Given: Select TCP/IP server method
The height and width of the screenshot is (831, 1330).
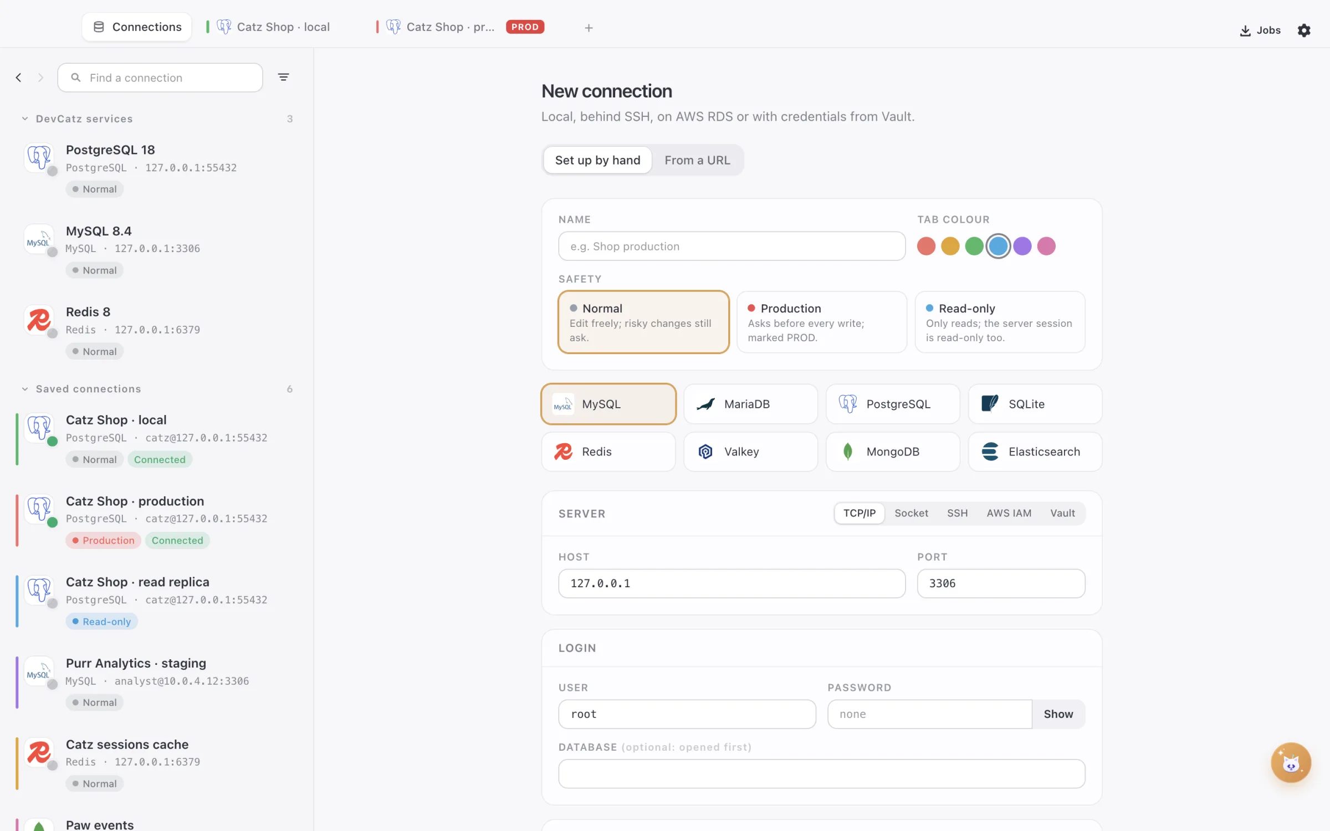Looking at the screenshot, I should [x=859, y=513].
